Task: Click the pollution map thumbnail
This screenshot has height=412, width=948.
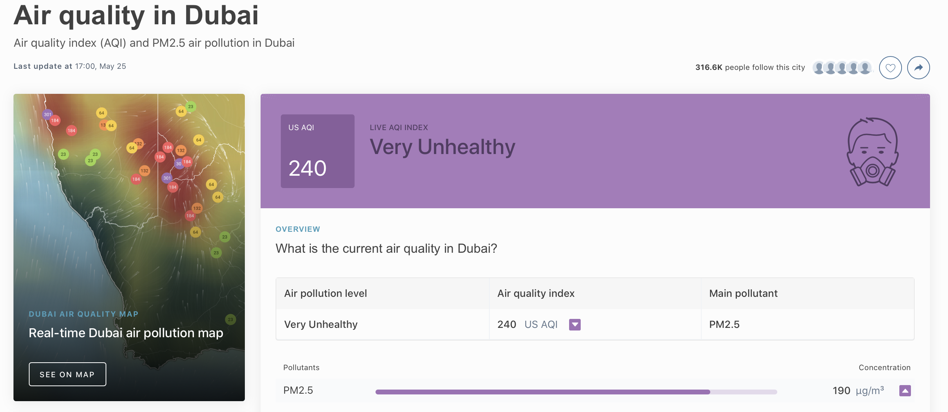Action: pos(129,247)
